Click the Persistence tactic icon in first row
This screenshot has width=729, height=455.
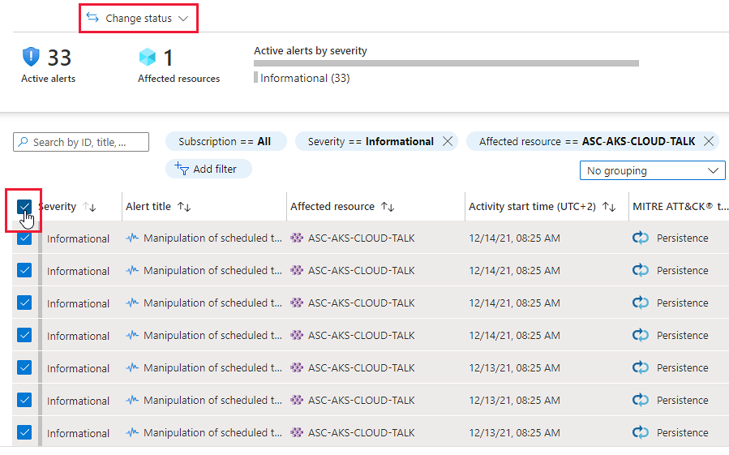[641, 238]
